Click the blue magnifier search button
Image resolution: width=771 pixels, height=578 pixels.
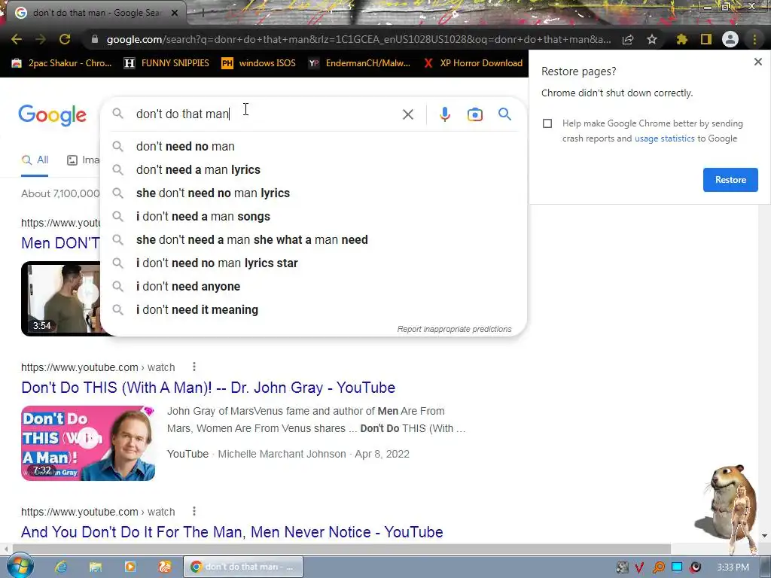point(504,114)
